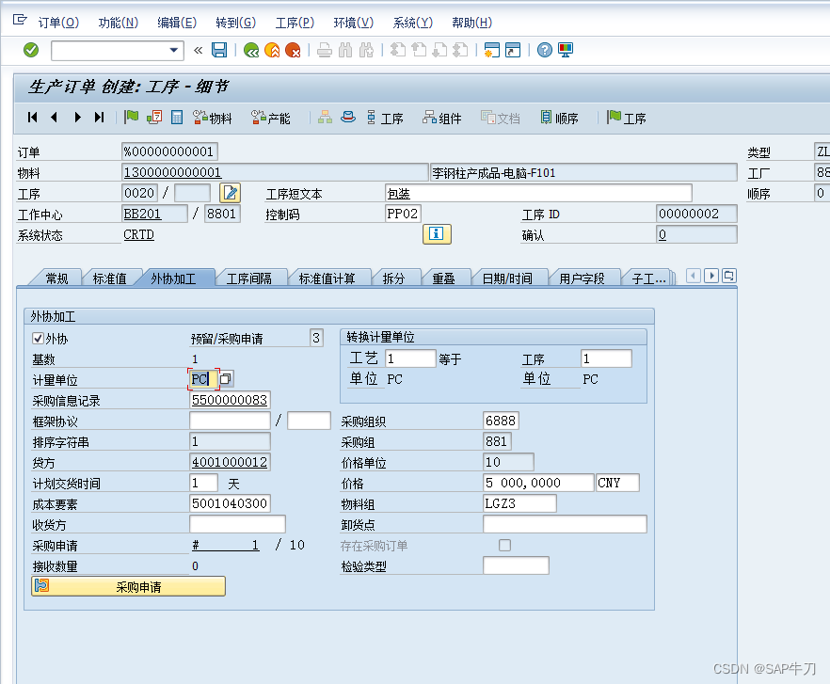Open the search help for 计量单位 field
The width and height of the screenshot is (830, 684).
226,379
